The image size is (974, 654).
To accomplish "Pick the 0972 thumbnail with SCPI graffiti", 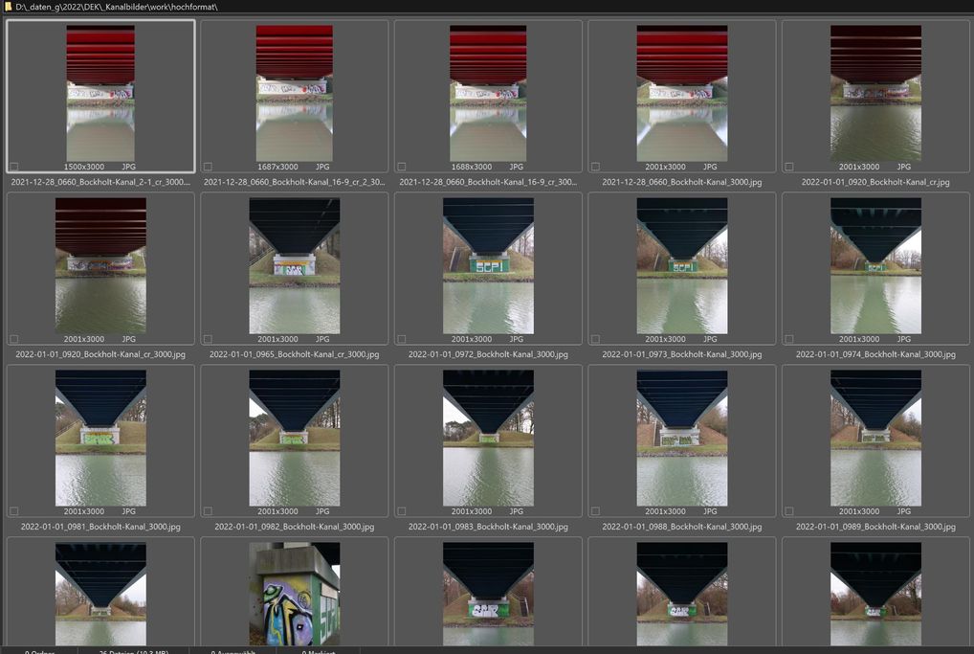I will (x=488, y=265).
